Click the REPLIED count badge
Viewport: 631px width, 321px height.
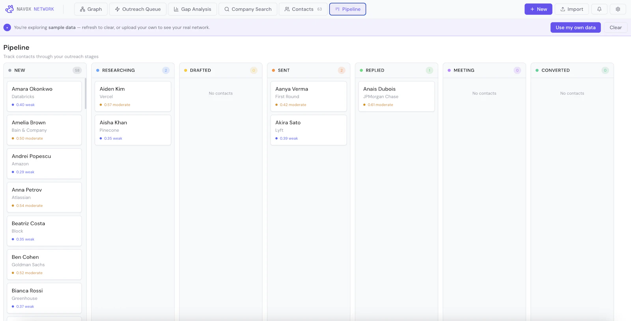(429, 70)
